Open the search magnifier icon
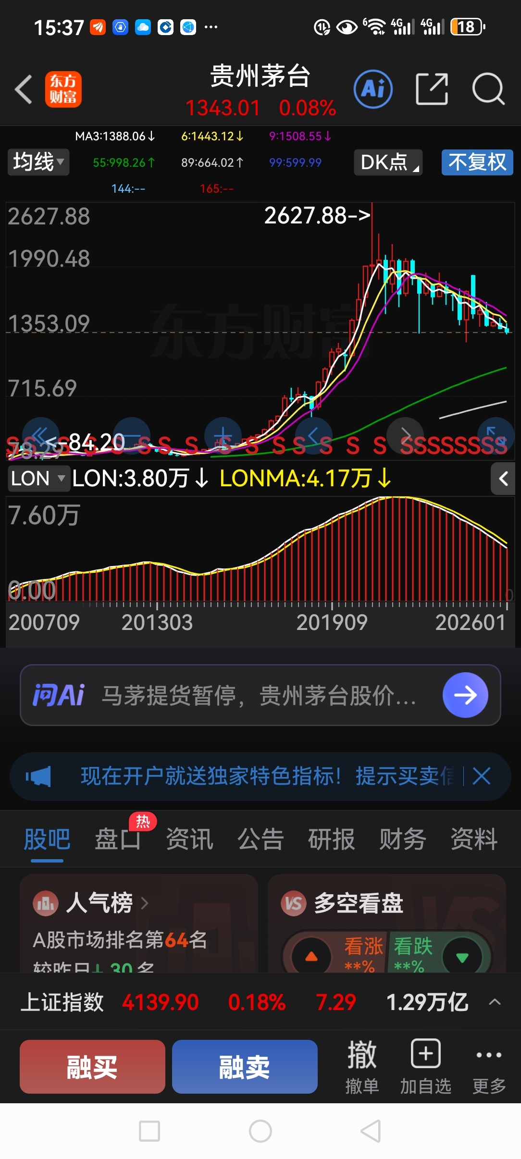Screen dimensions: 521x1159 tap(488, 89)
